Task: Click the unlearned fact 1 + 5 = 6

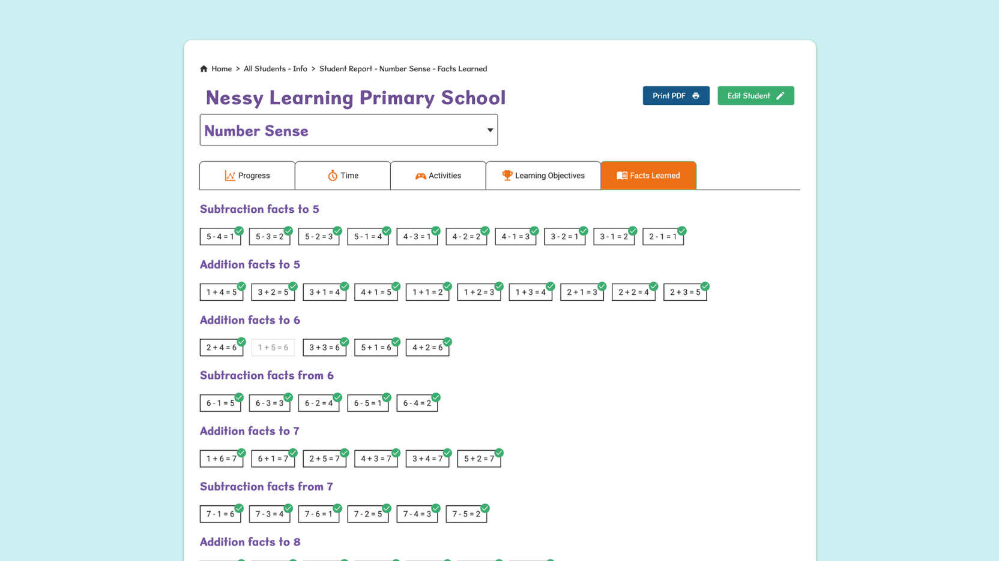Action: 273,348
